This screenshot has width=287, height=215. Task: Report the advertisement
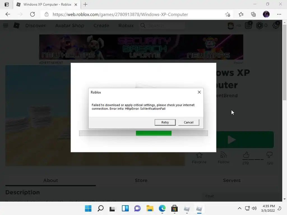click(x=238, y=63)
